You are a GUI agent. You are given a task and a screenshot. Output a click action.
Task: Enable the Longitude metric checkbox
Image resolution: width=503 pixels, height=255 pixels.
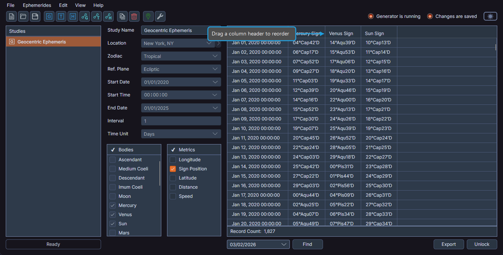coord(173,159)
